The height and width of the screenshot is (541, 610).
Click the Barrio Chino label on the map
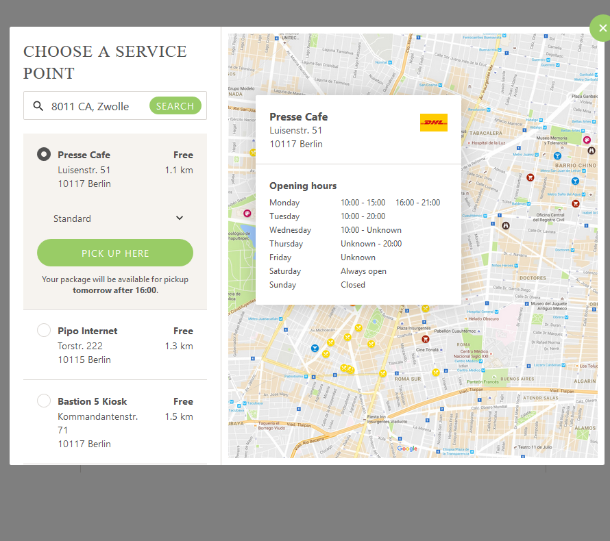point(576,165)
